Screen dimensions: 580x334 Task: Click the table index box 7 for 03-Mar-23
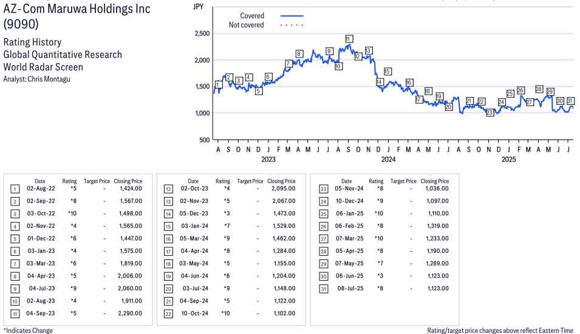pos(15,264)
